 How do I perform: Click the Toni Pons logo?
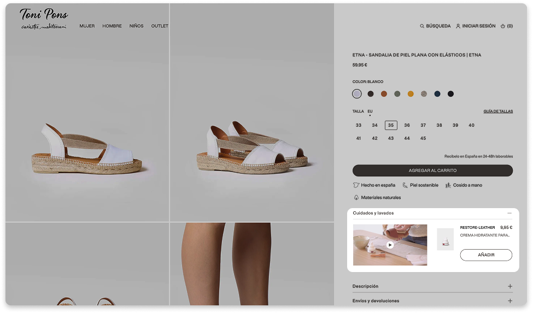[44, 19]
